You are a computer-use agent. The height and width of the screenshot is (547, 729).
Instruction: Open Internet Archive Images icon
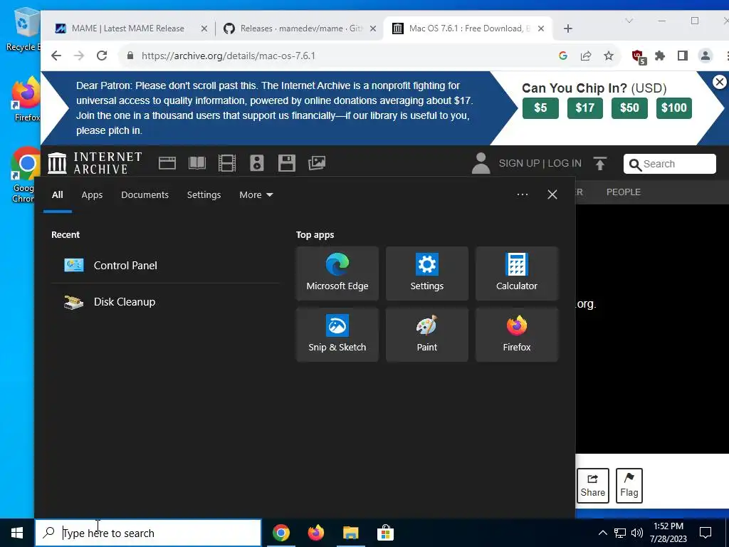pyautogui.click(x=317, y=163)
